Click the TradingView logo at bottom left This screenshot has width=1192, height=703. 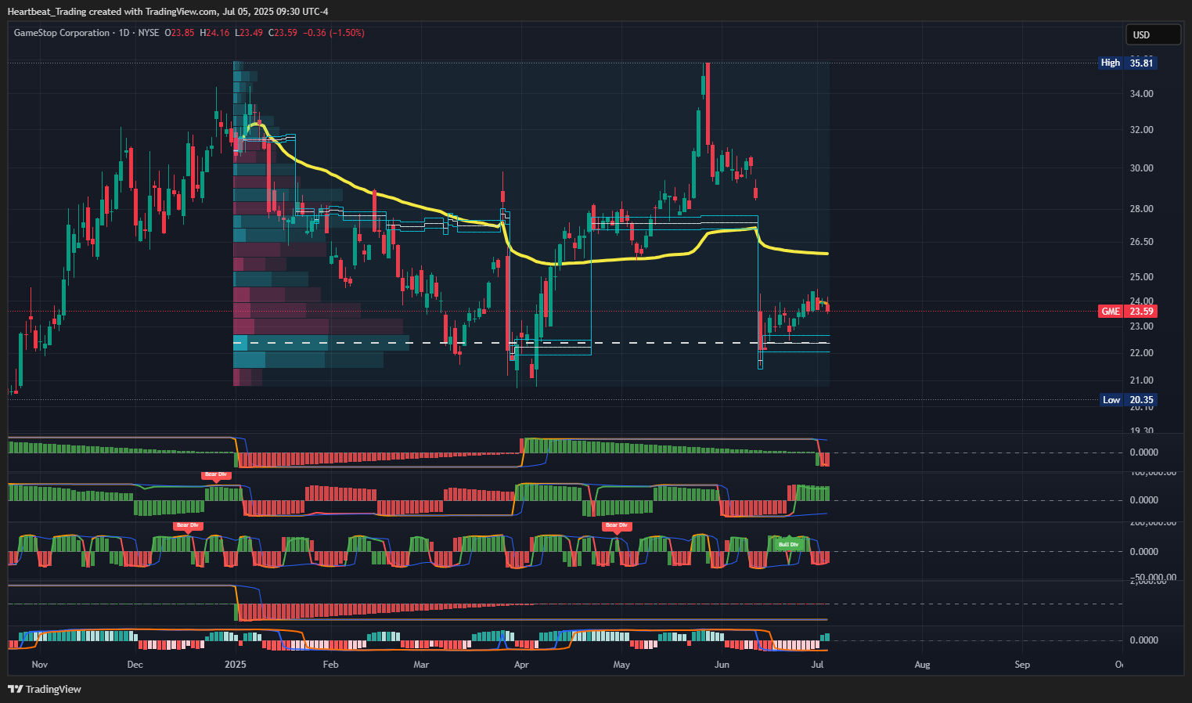[x=45, y=689]
